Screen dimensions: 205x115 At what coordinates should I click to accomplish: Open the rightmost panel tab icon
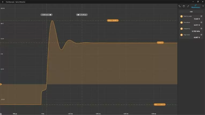(203, 6)
